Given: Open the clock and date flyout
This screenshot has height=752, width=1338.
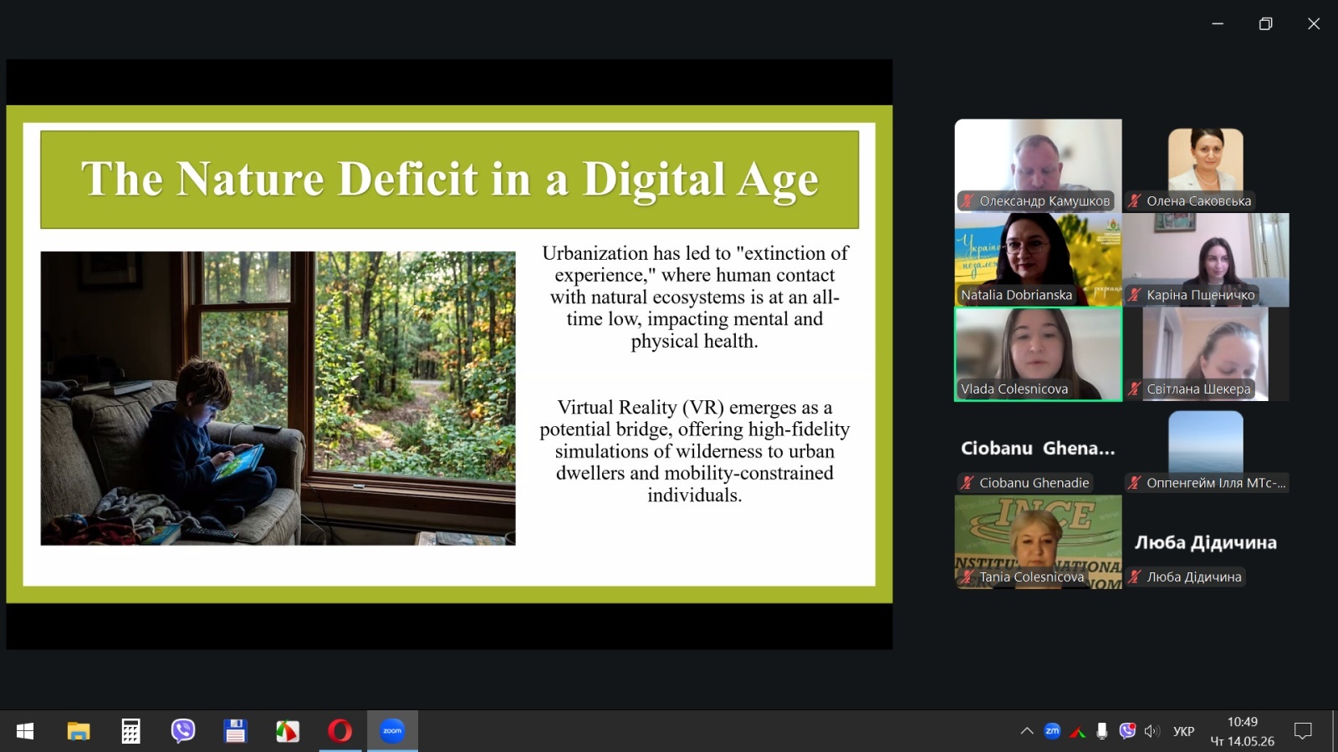Looking at the screenshot, I should coord(1243,731).
